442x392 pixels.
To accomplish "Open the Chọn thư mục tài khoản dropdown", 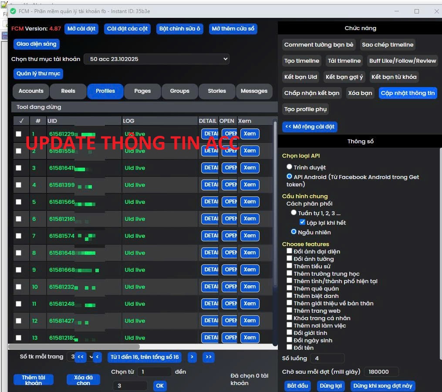I will (x=156, y=59).
